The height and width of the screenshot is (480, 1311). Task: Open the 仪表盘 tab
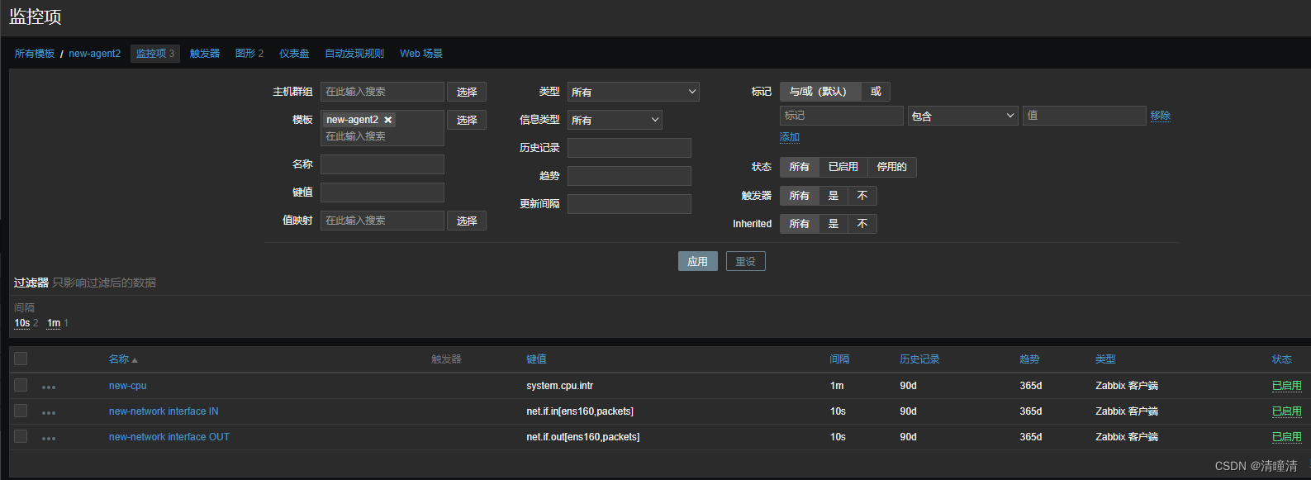pos(294,54)
